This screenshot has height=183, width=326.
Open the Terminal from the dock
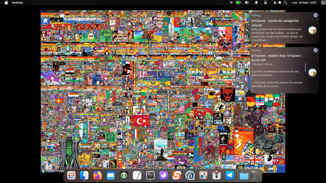tap(150, 175)
